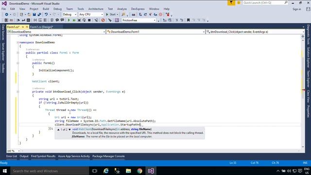Open the Solution Explorer side tab
The image size is (311, 175).
pos(308,57)
